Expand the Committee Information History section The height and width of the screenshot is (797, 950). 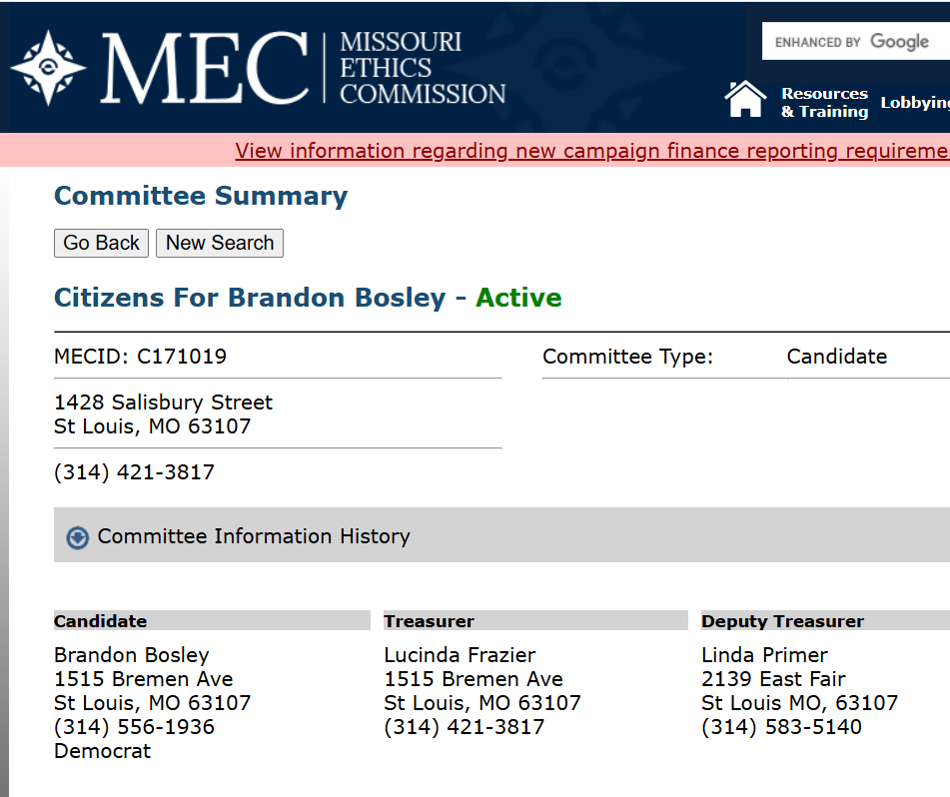click(253, 536)
